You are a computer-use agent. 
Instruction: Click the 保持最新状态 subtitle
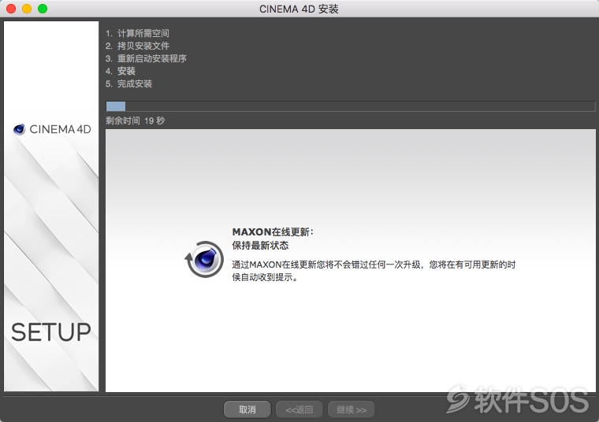point(260,246)
